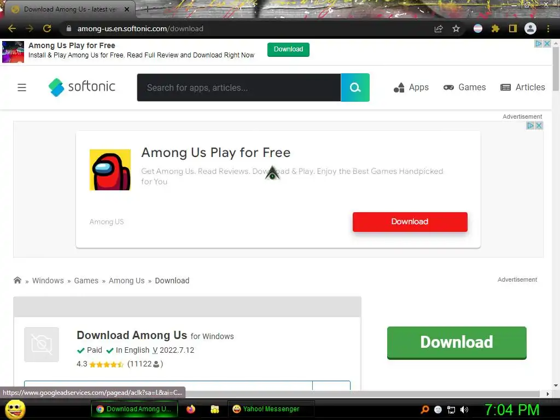
Task: Click the placeholder app image
Action: click(42, 345)
